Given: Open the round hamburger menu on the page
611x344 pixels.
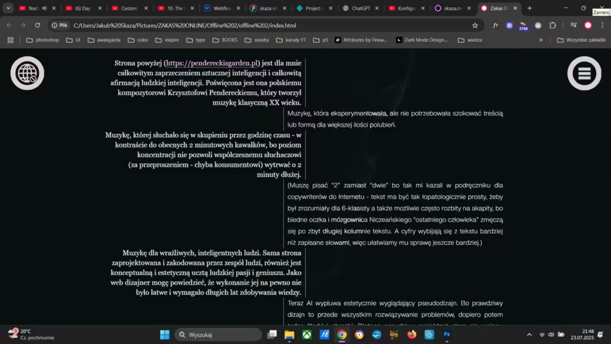Looking at the screenshot, I should [x=584, y=73].
